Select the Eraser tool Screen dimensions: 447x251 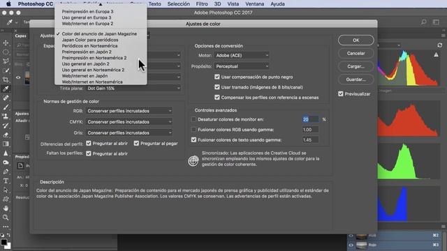[x=6, y=135]
